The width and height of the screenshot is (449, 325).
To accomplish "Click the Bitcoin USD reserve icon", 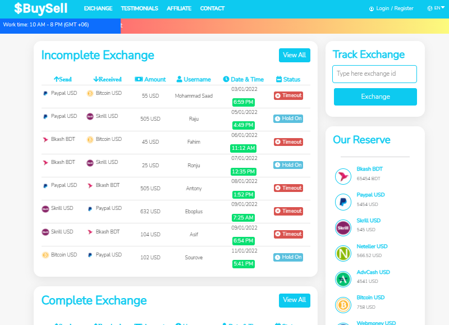I will pyautogui.click(x=343, y=305).
